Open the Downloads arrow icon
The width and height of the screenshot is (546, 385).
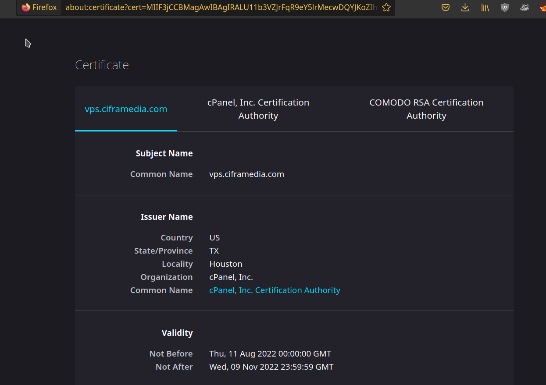pyautogui.click(x=465, y=7)
